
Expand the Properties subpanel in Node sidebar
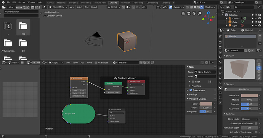coord(190,86)
